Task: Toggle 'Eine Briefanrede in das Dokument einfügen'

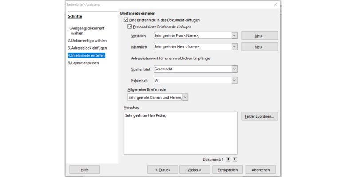Action: tap(126, 20)
